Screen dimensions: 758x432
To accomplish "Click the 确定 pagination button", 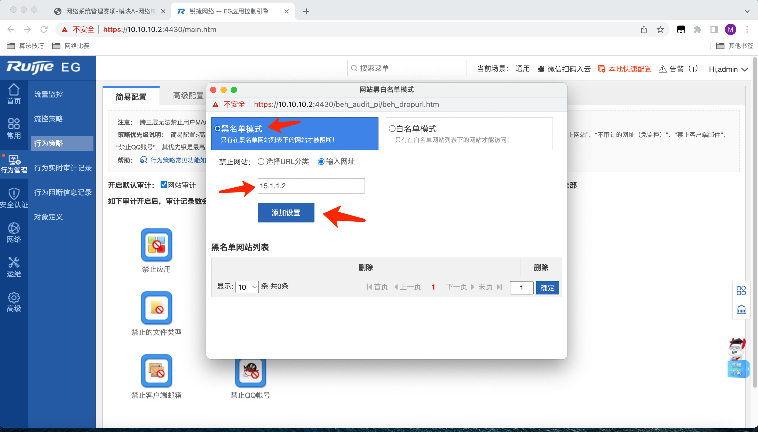I will (547, 287).
